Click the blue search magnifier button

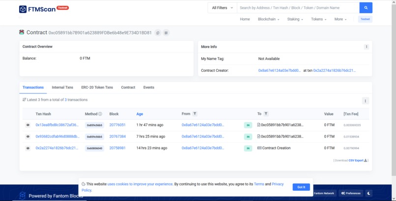366,8
